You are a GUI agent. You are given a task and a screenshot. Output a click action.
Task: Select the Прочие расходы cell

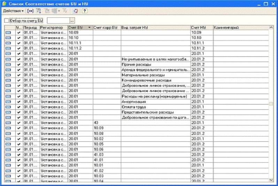coord(155,64)
